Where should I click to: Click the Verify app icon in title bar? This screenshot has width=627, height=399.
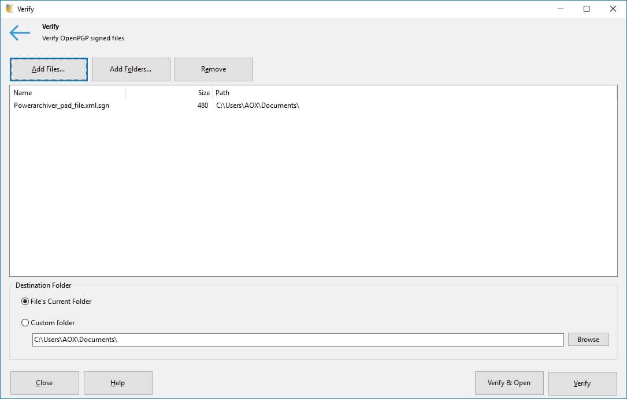click(9, 9)
